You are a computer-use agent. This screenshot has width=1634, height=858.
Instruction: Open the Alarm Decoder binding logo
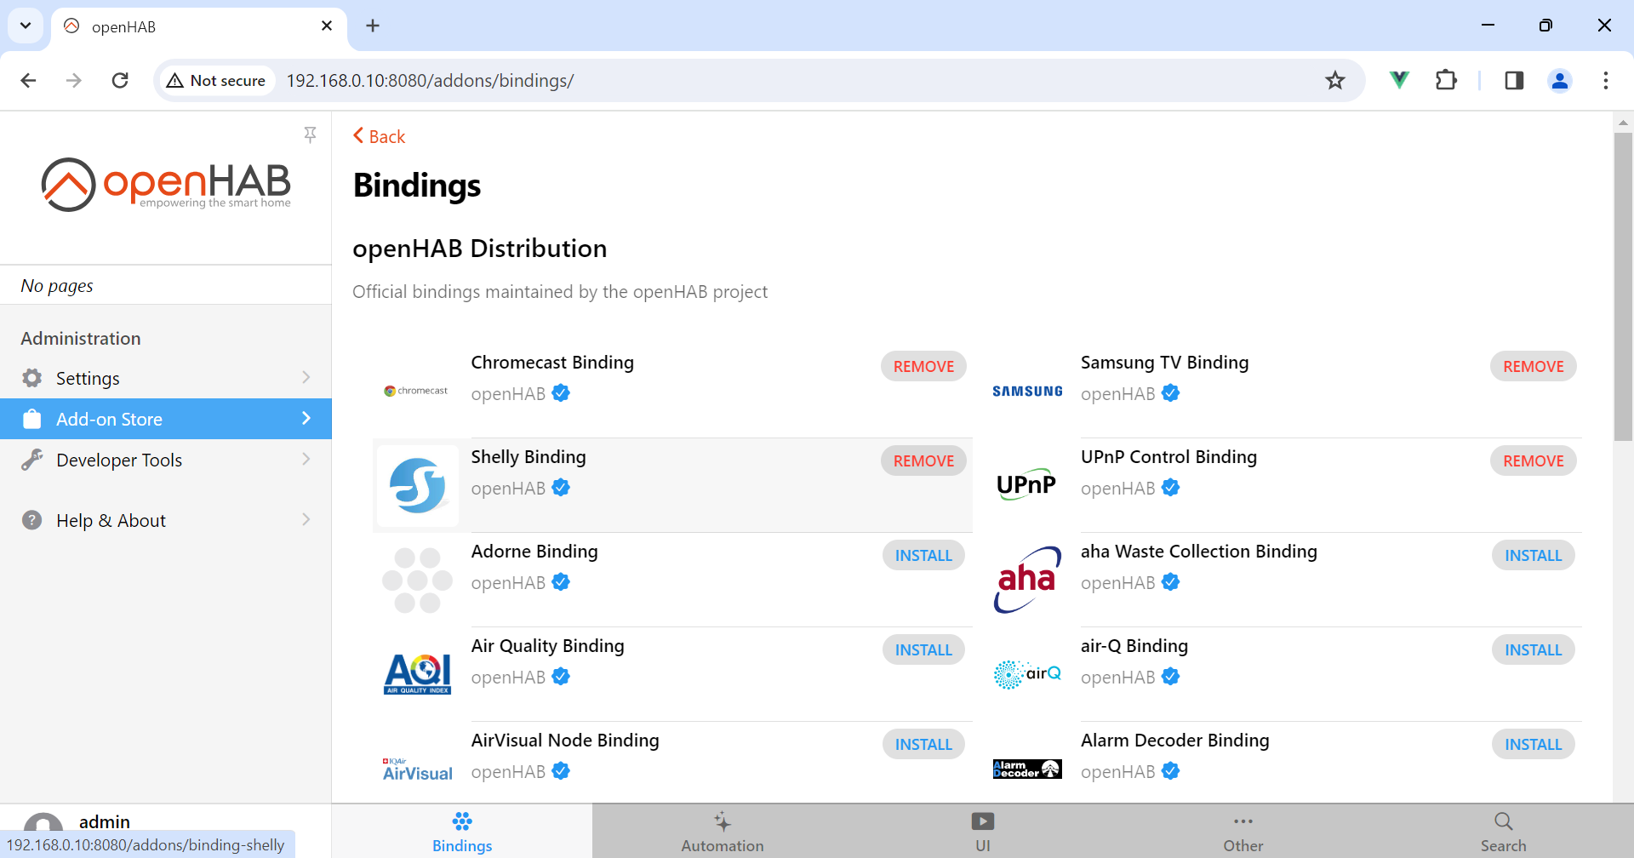(1027, 769)
